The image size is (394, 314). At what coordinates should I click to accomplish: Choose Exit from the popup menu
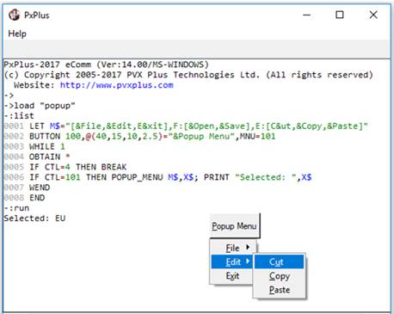point(232,276)
